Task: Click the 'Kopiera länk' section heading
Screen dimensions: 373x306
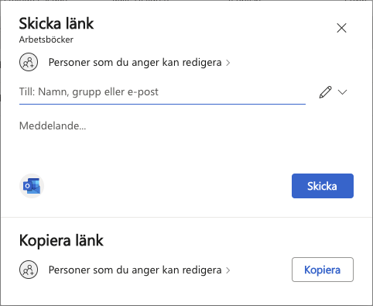Action: click(x=61, y=241)
